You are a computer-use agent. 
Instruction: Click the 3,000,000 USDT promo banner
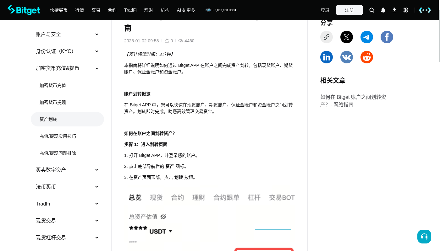click(221, 10)
